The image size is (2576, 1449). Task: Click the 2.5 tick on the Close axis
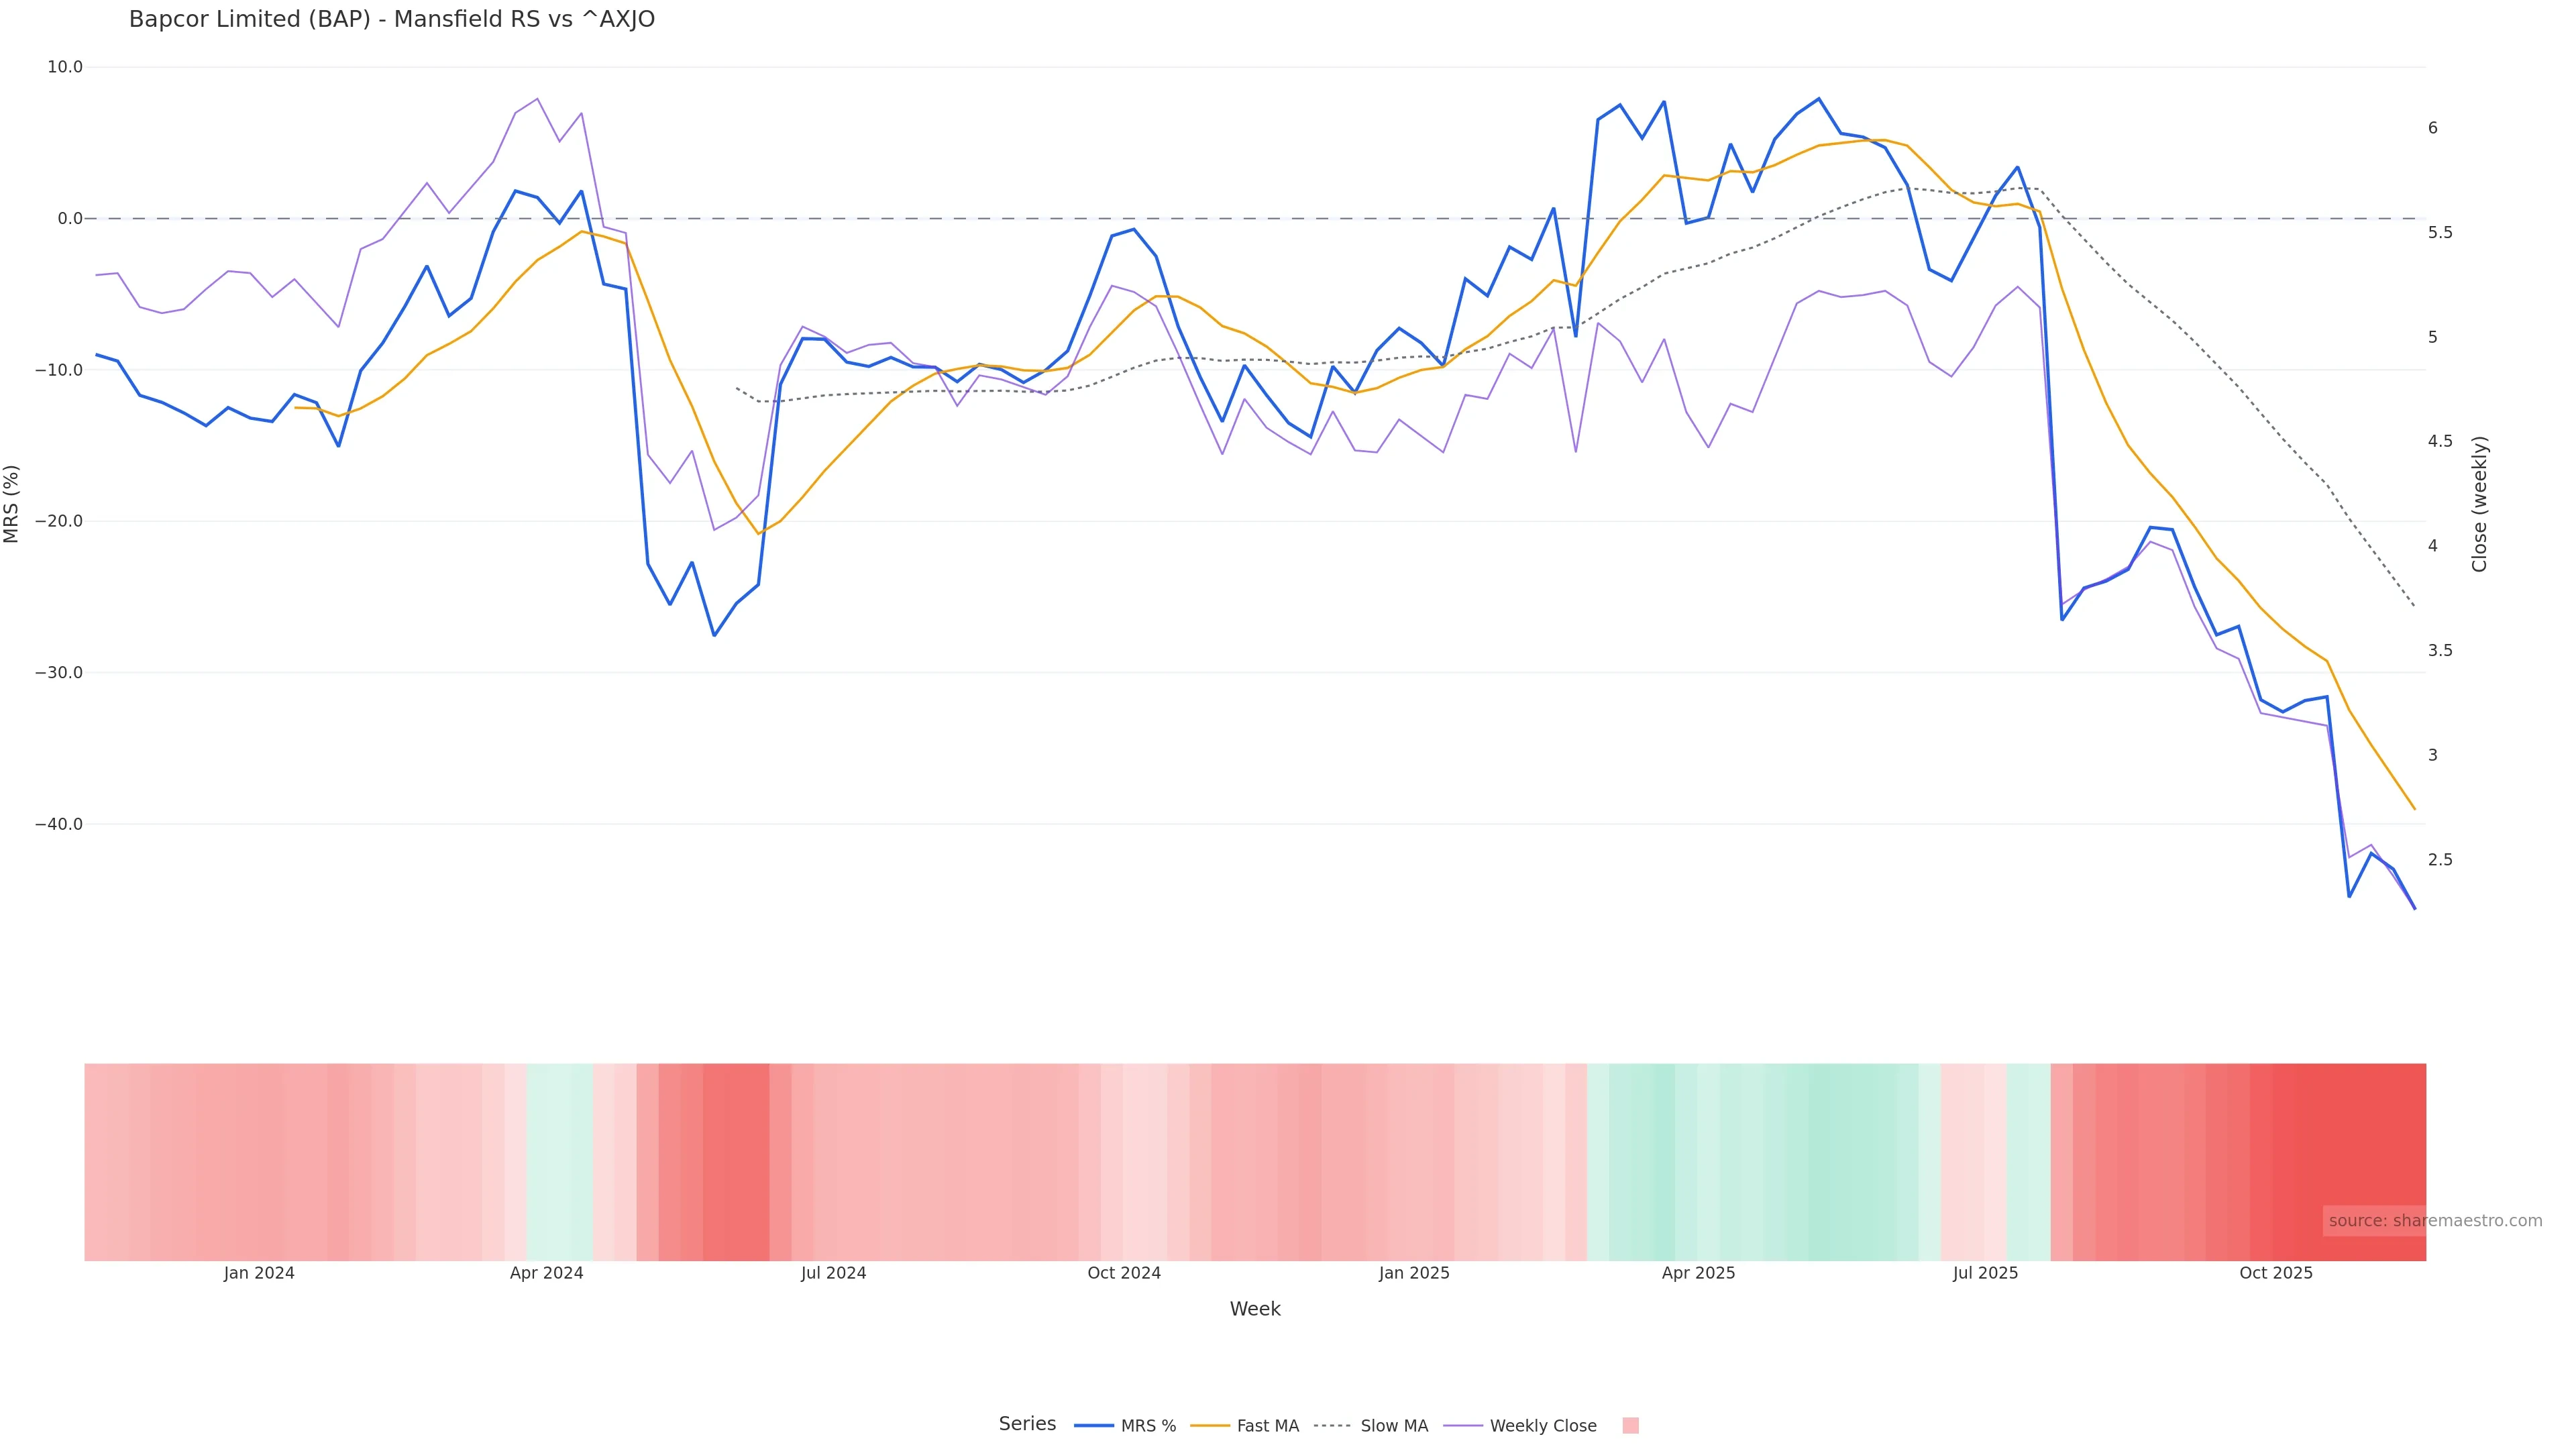[2440, 860]
